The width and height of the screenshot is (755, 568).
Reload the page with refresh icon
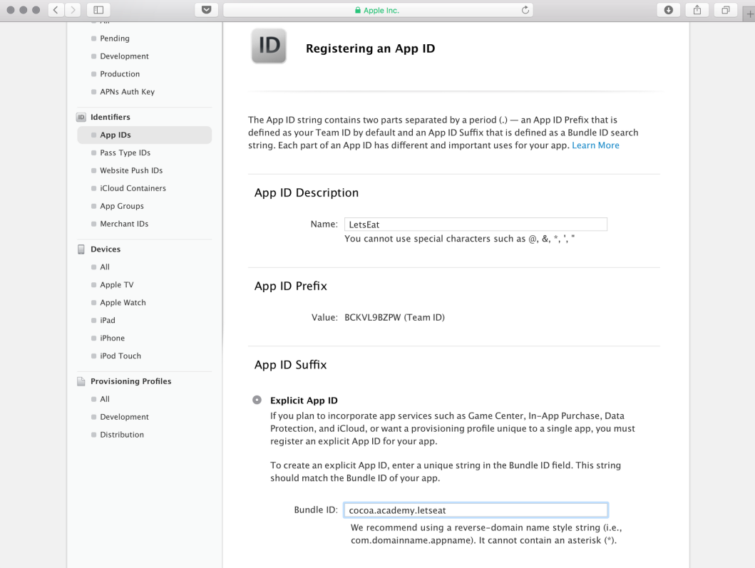point(525,10)
